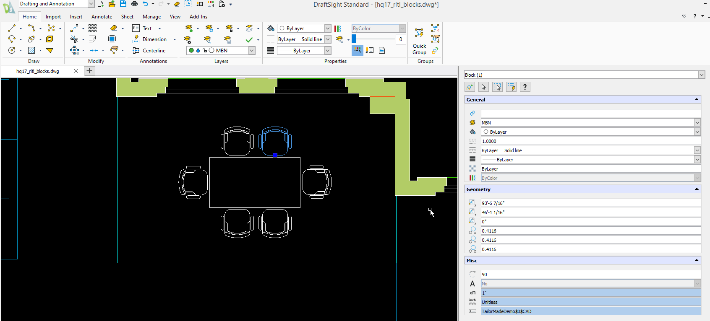Select the Trim scissors tool
This screenshot has width=710, height=321.
tap(74, 39)
